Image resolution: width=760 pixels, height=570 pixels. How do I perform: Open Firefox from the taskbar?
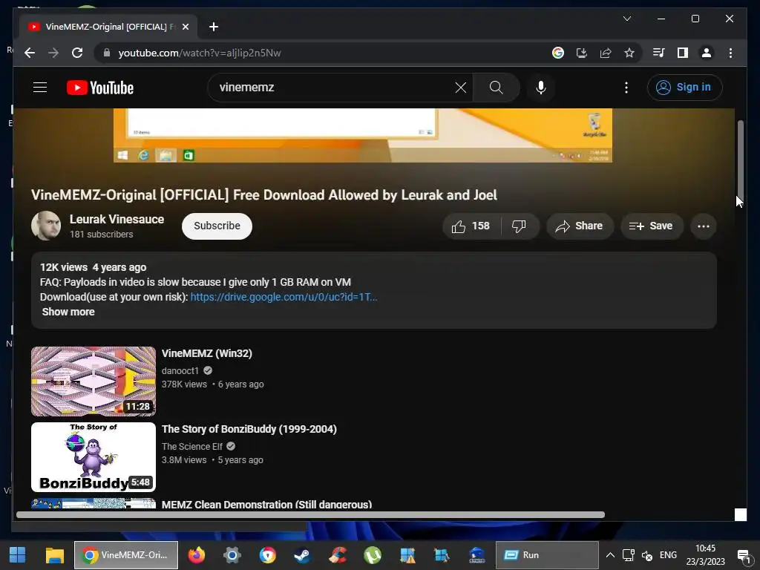click(x=196, y=555)
